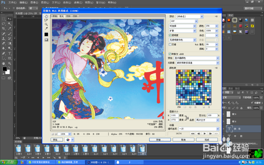The image size is (264, 165).
Task: Hide the 帧 8 layer eye icon
Action: tap(223, 121)
